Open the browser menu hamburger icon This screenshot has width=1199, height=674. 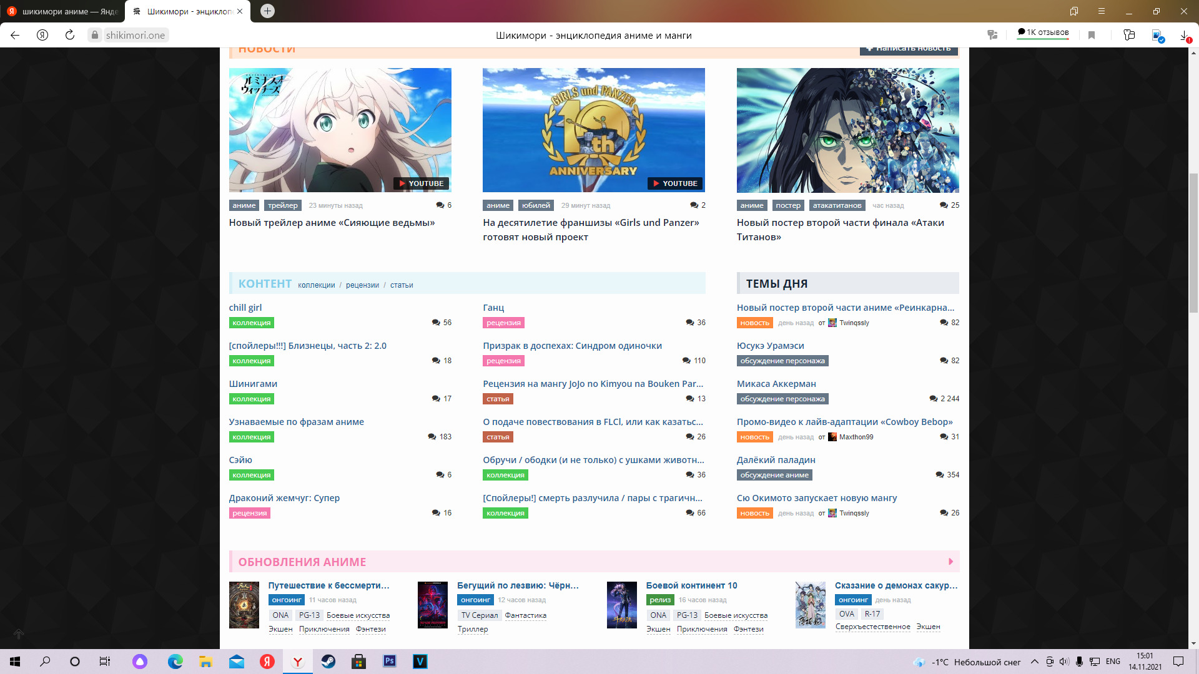[x=1102, y=11]
